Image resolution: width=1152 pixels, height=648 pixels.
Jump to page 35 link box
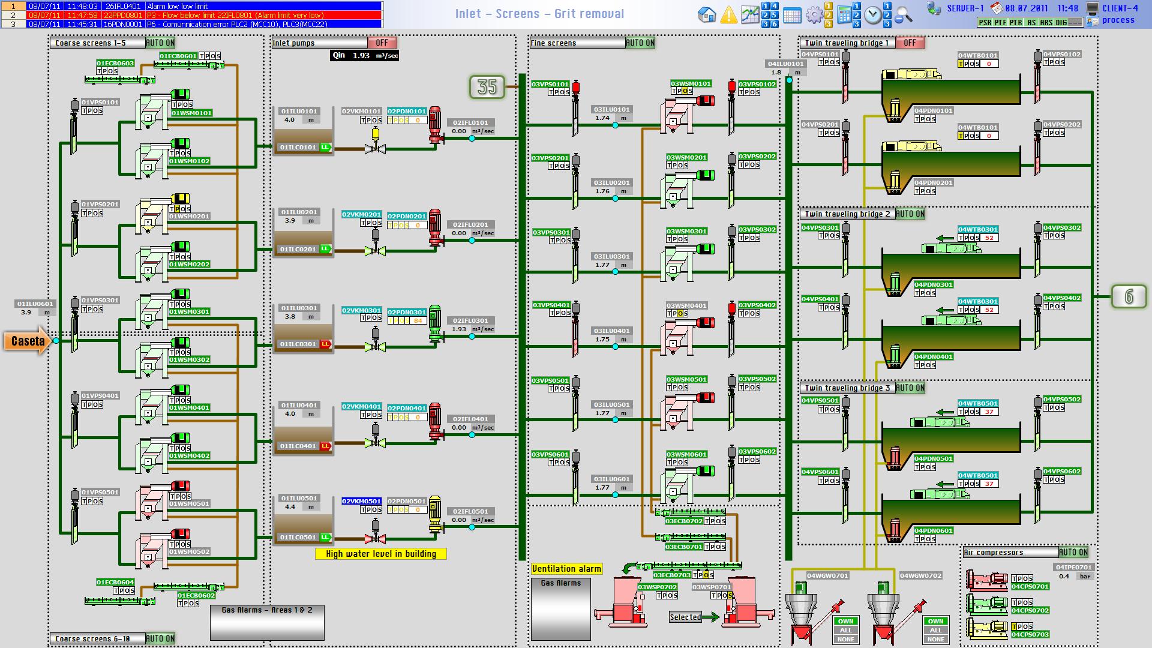pos(487,87)
